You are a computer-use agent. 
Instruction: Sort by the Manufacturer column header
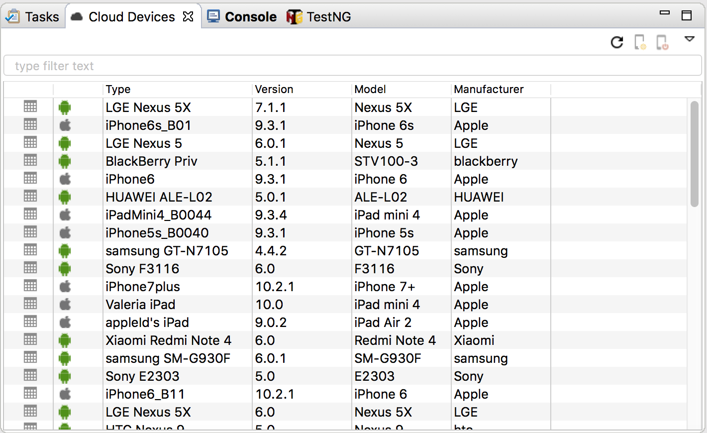[x=501, y=89]
